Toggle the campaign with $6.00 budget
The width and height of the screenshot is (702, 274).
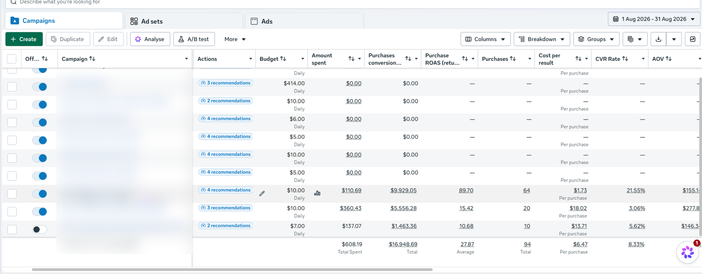click(x=39, y=123)
